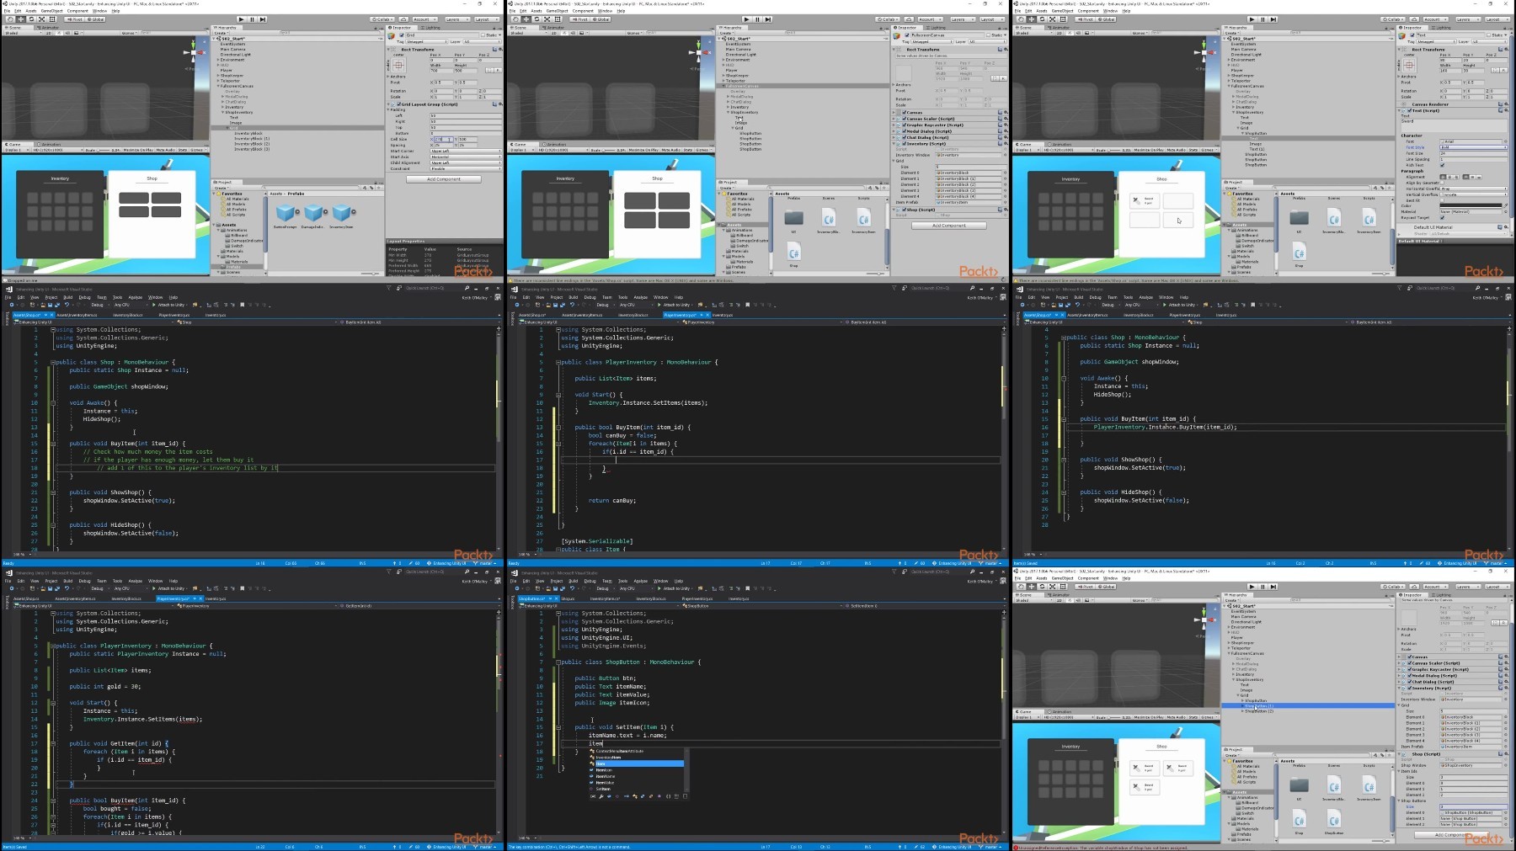
Task: Collapse Padding section in Grid Layout Group
Action: coord(388,109)
